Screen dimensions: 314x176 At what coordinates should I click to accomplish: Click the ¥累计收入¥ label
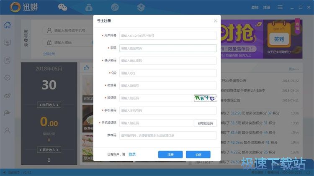point(49,150)
